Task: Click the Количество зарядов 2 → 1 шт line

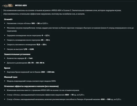Action: pyautogui.click(x=20, y=58)
